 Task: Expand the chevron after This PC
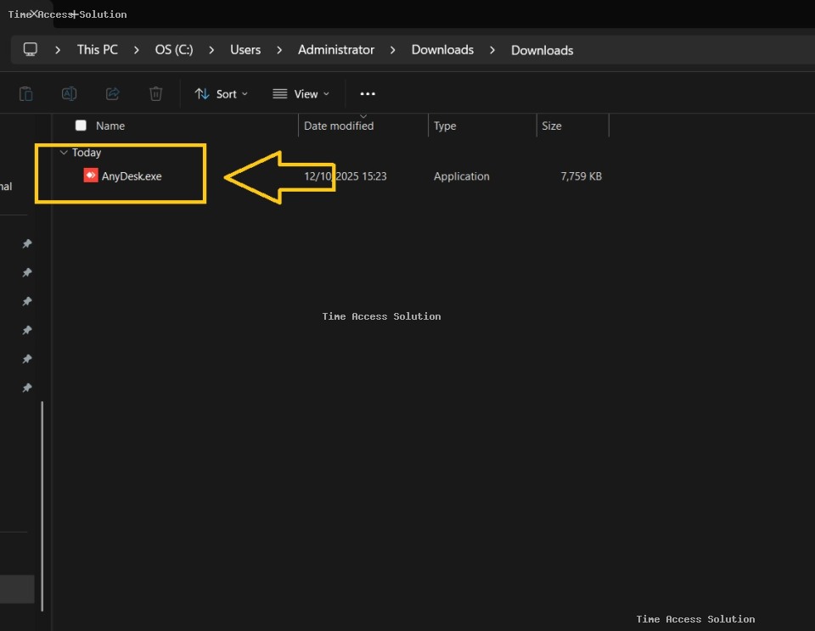[x=137, y=50]
